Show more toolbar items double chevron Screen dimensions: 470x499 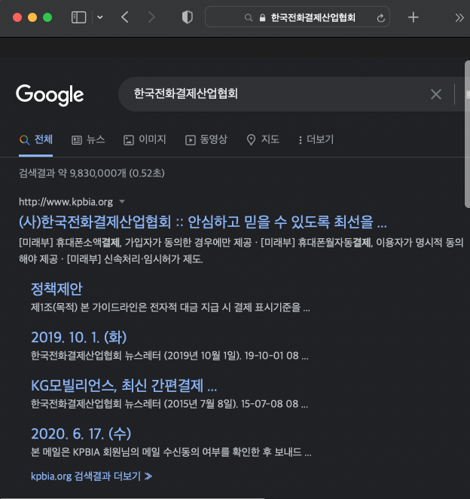click(x=459, y=17)
